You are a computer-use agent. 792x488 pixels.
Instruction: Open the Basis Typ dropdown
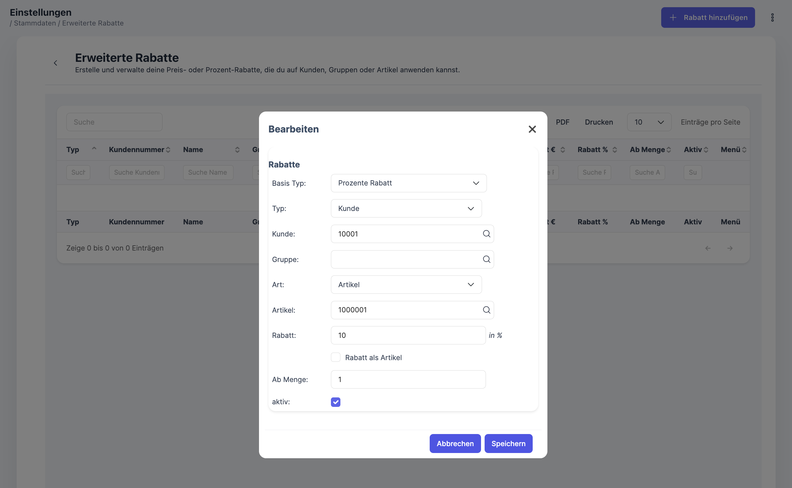pyautogui.click(x=408, y=183)
